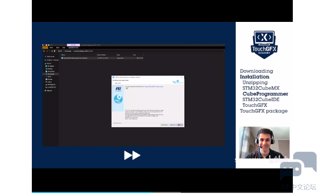Screen dimensions: 321x195
Task: Open Music folder in sidebar
Action: click(x=49, y=77)
